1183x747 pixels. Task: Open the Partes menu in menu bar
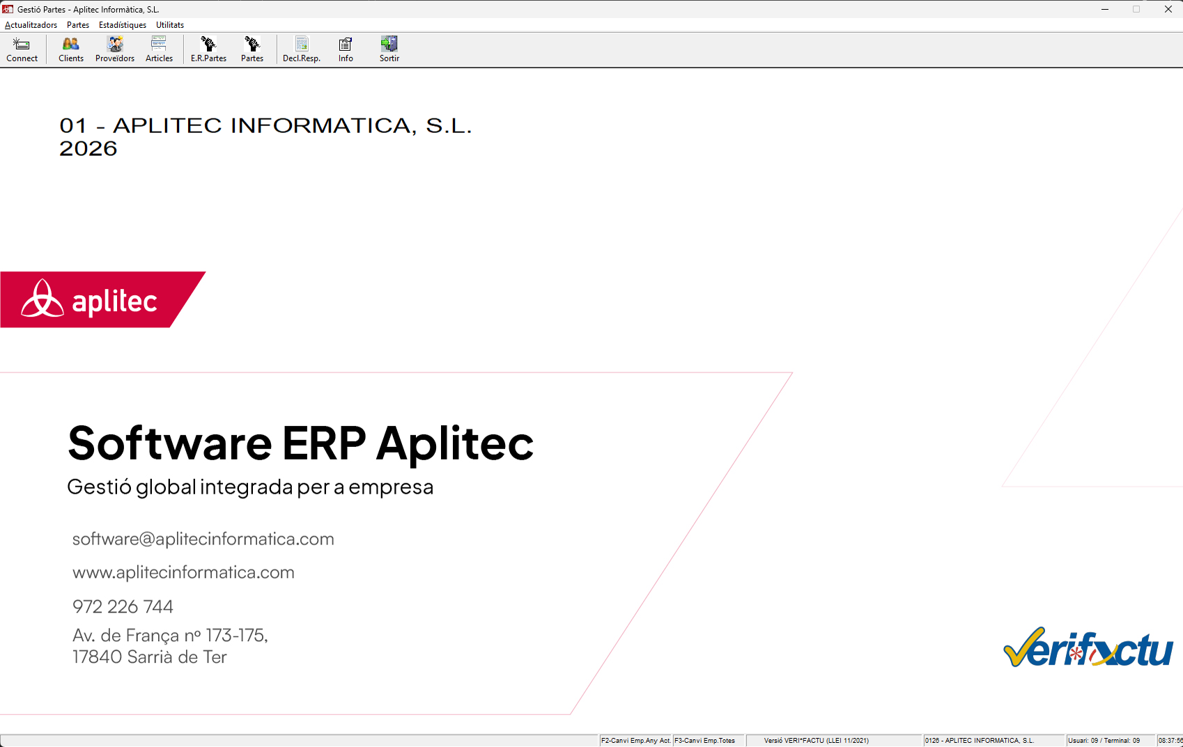78,25
